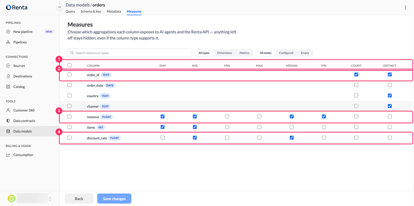The width and height of the screenshot is (414, 206).
Task: Click the New pipeline plus icon
Action: pyautogui.click(x=8, y=32)
